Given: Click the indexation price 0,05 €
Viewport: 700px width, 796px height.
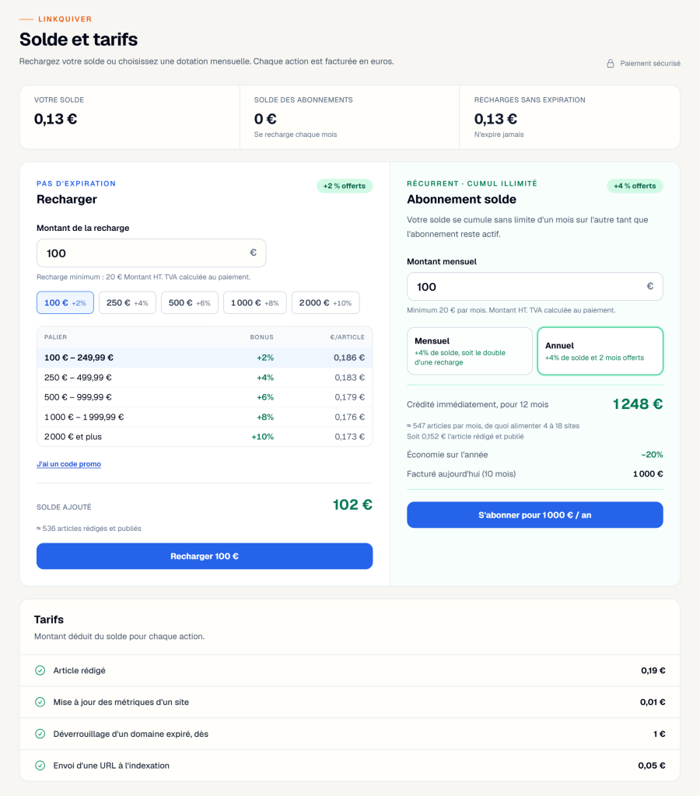Looking at the screenshot, I should (652, 766).
